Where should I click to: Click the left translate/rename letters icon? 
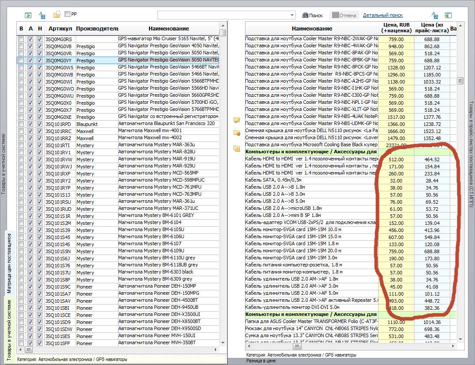coord(42,15)
